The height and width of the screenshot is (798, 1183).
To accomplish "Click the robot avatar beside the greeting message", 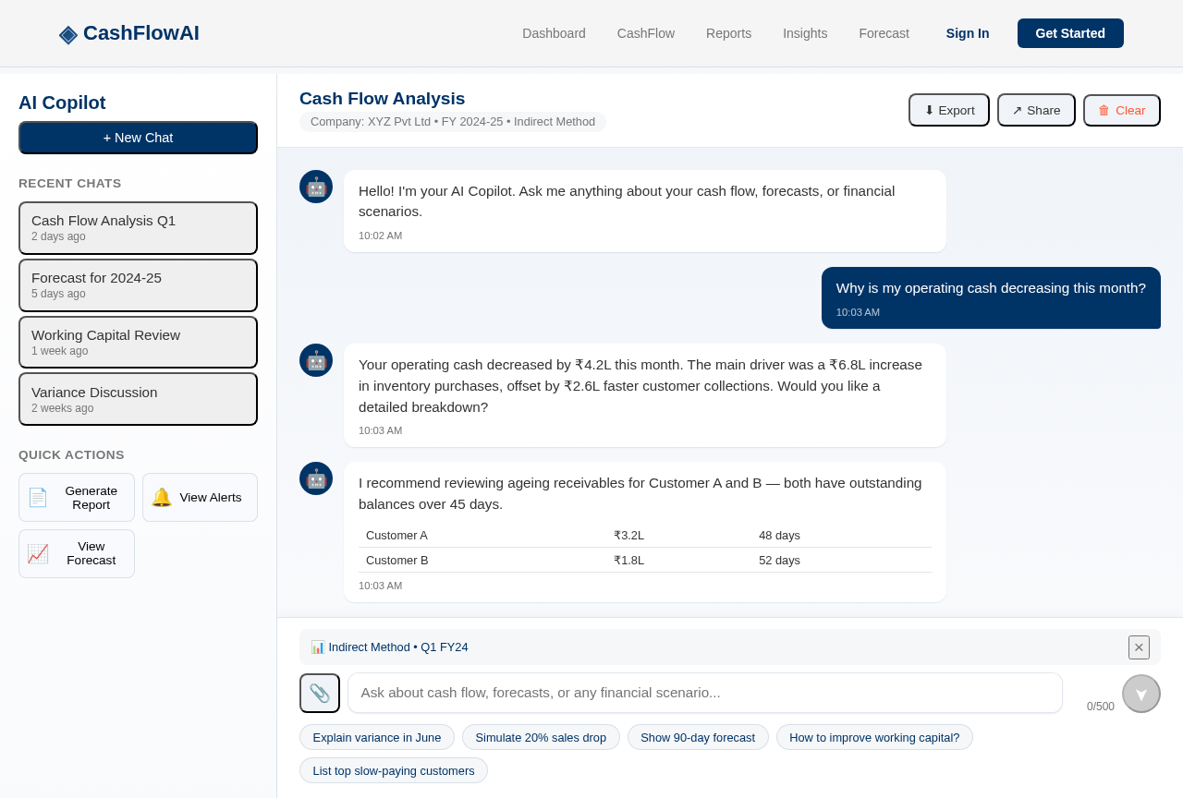I will (x=316, y=187).
